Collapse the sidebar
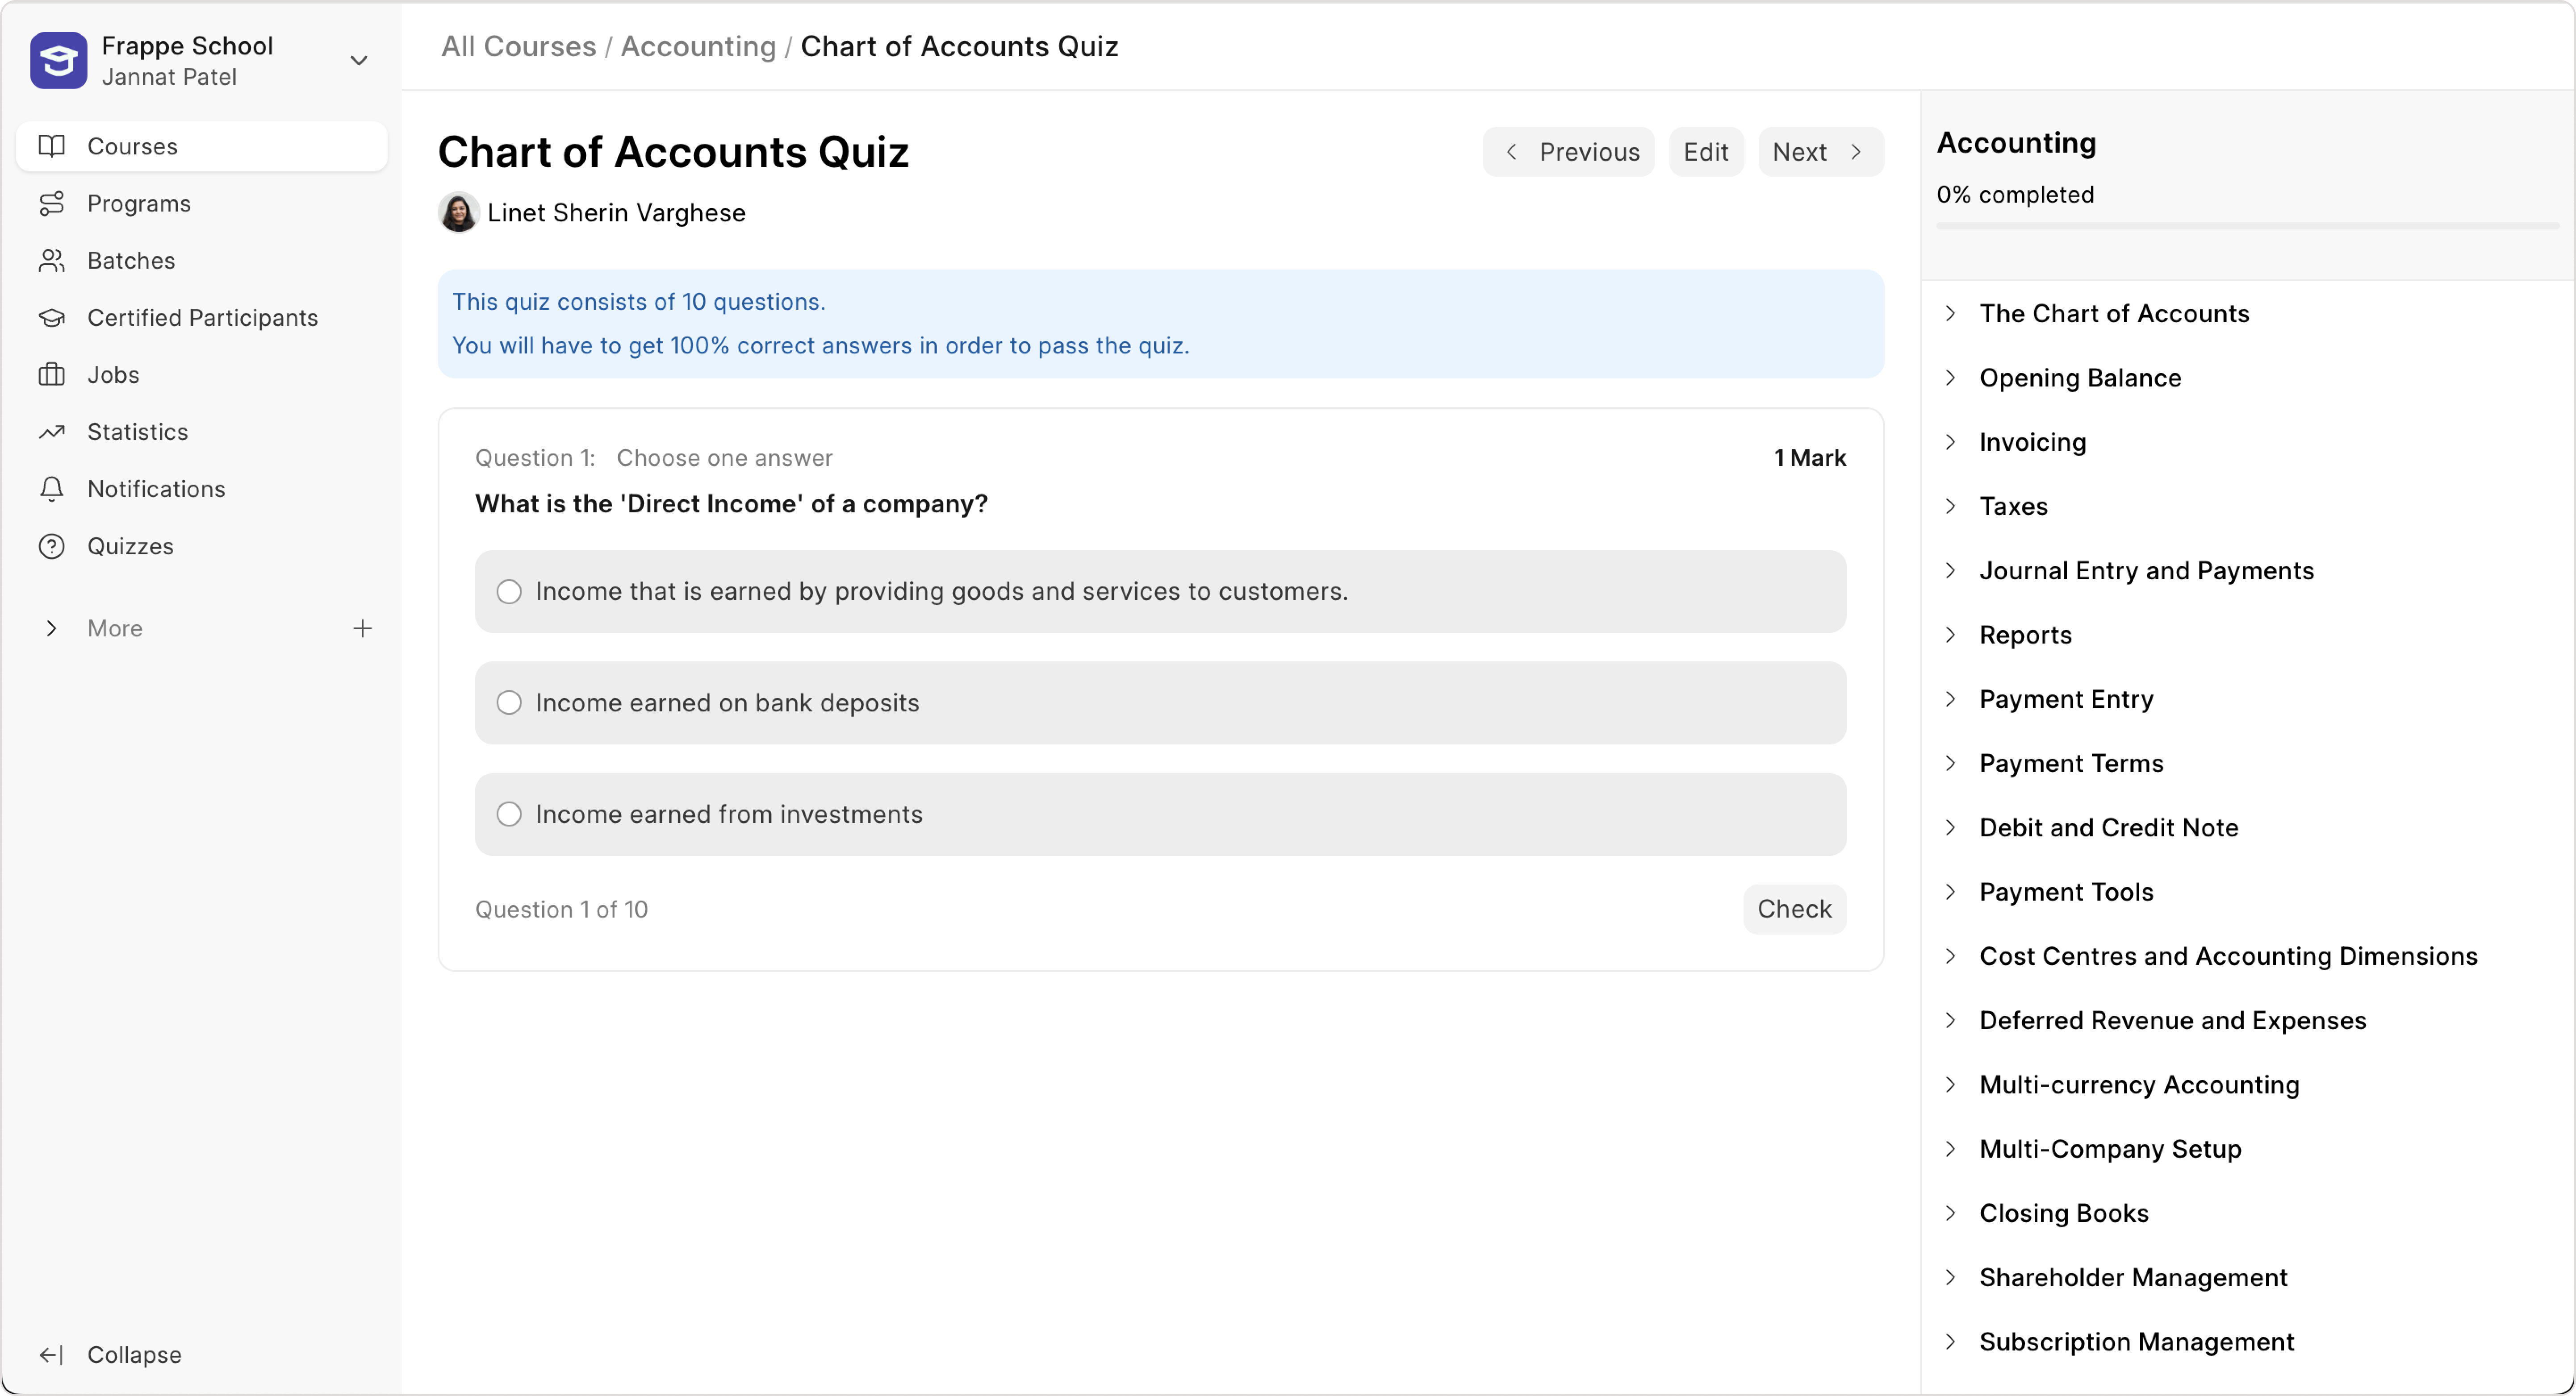 click(111, 1354)
